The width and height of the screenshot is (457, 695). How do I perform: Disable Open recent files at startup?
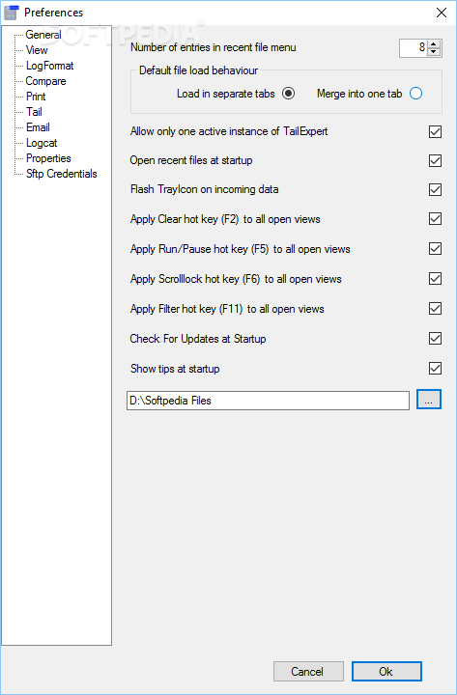[435, 160]
